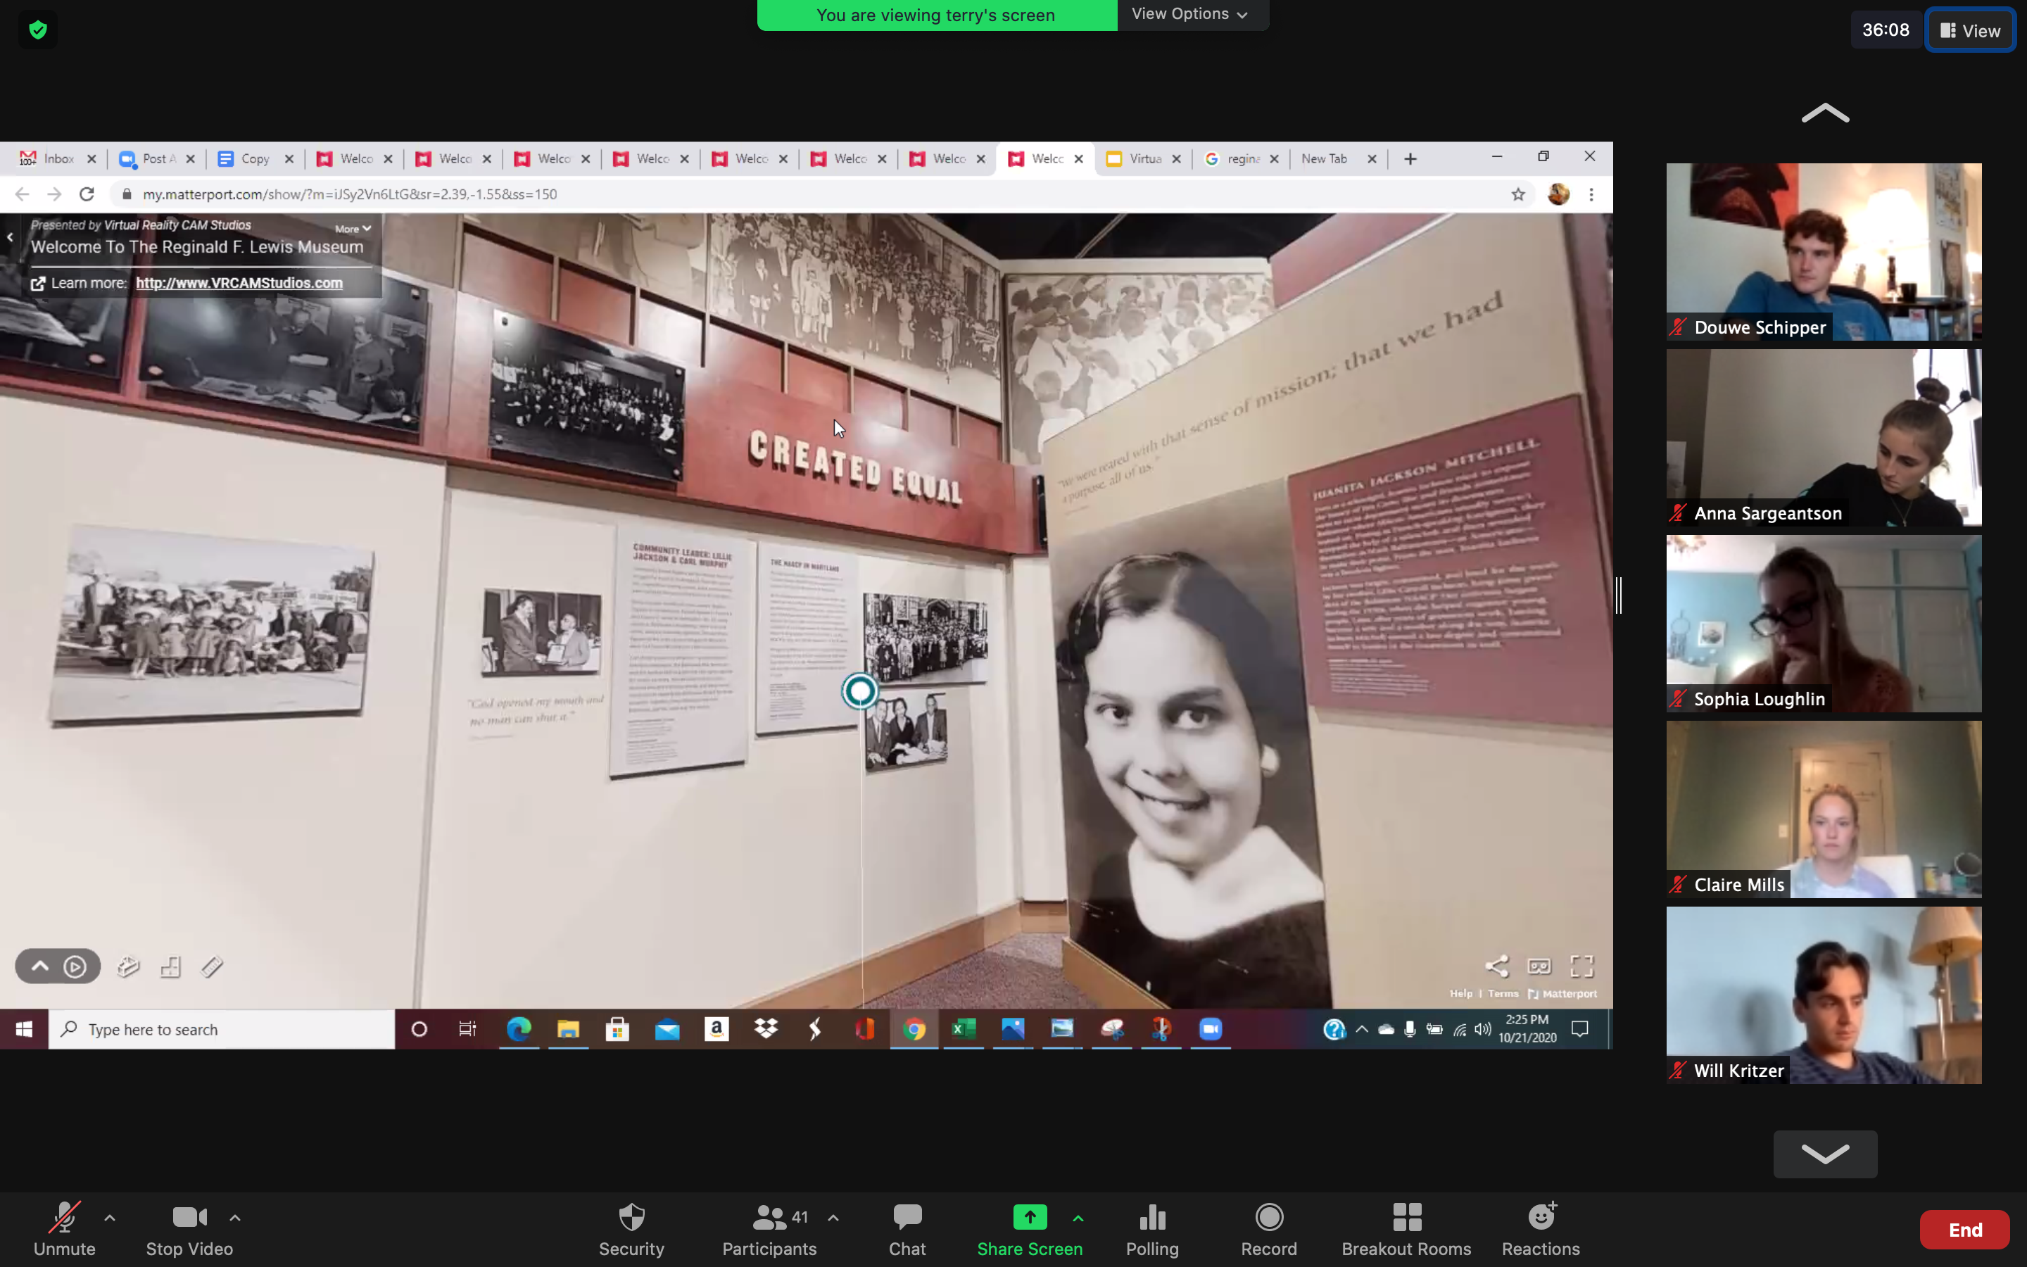Unmute the microphone

(x=65, y=1228)
